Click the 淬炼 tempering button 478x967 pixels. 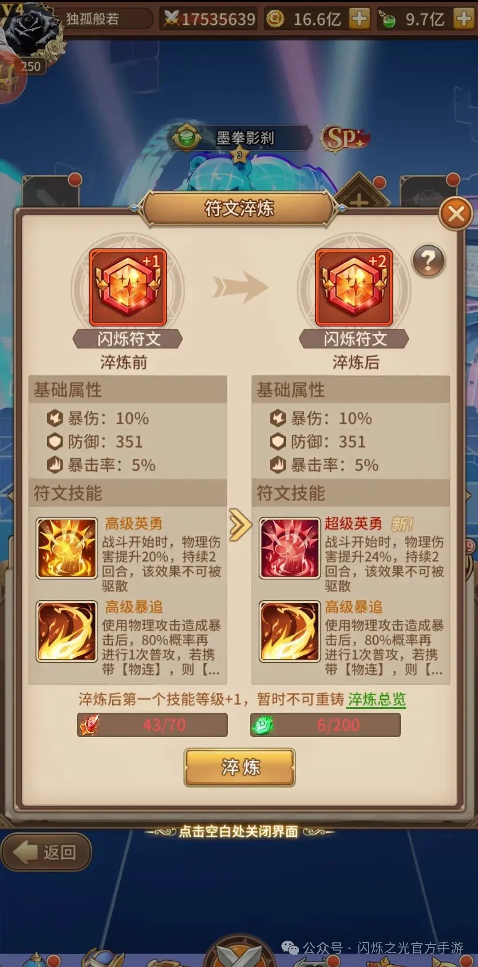(240, 767)
